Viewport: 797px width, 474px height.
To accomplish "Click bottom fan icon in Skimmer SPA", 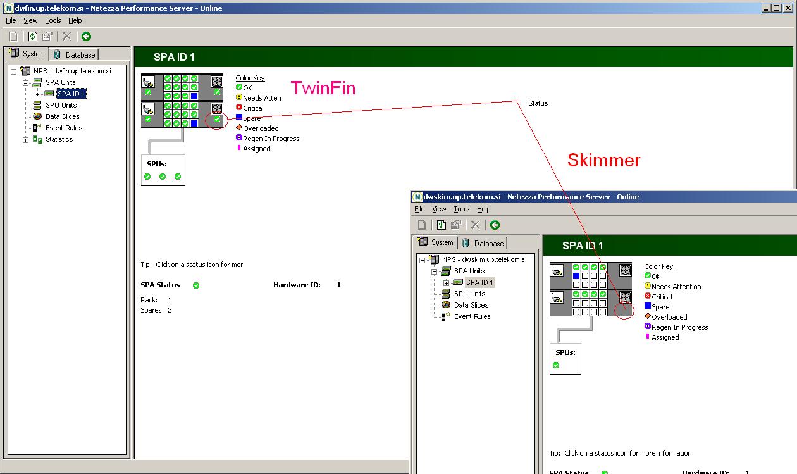I will pyautogui.click(x=626, y=297).
